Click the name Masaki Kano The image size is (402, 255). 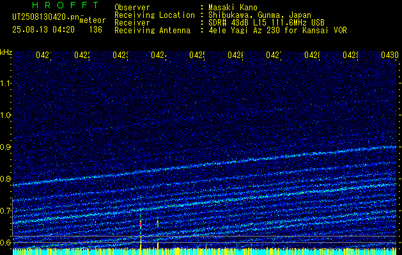pos(233,8)
